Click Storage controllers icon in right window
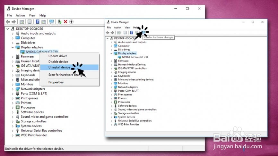This screenshot has height=156, width=278. click(x=116, y=113)
